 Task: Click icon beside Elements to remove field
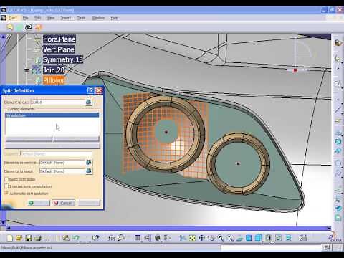pos(89,163)
